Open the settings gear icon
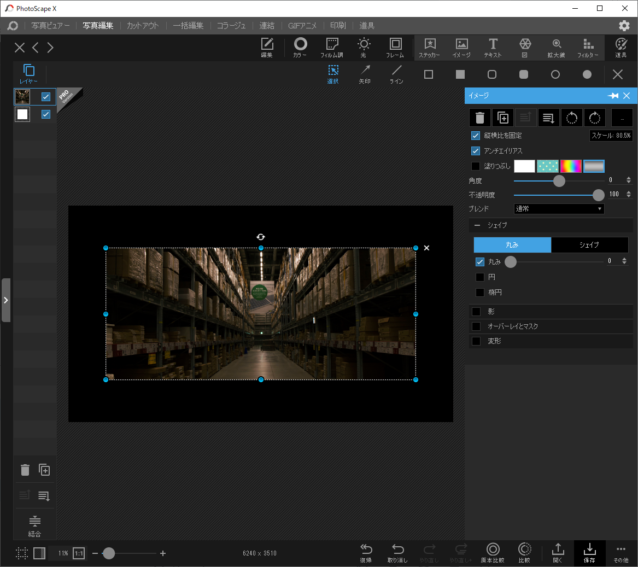The height and width of the screenshot is (567, 638). 624,26
